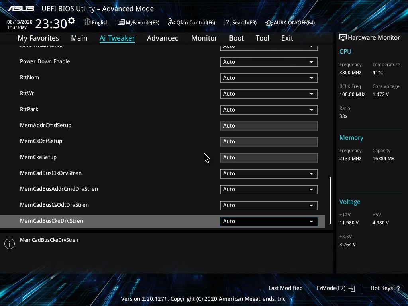This screenshot has width=408, height=306.
Task: Click the +12V 11.980 V reading
Action: point(349,222)
